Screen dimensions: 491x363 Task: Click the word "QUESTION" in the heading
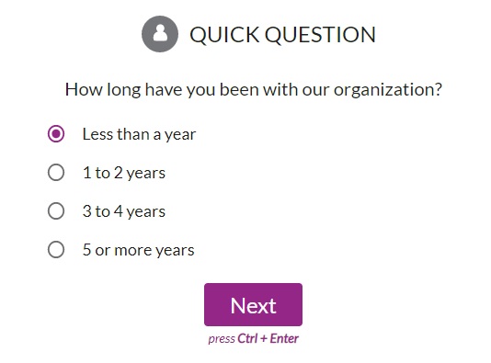pos(320,34)
